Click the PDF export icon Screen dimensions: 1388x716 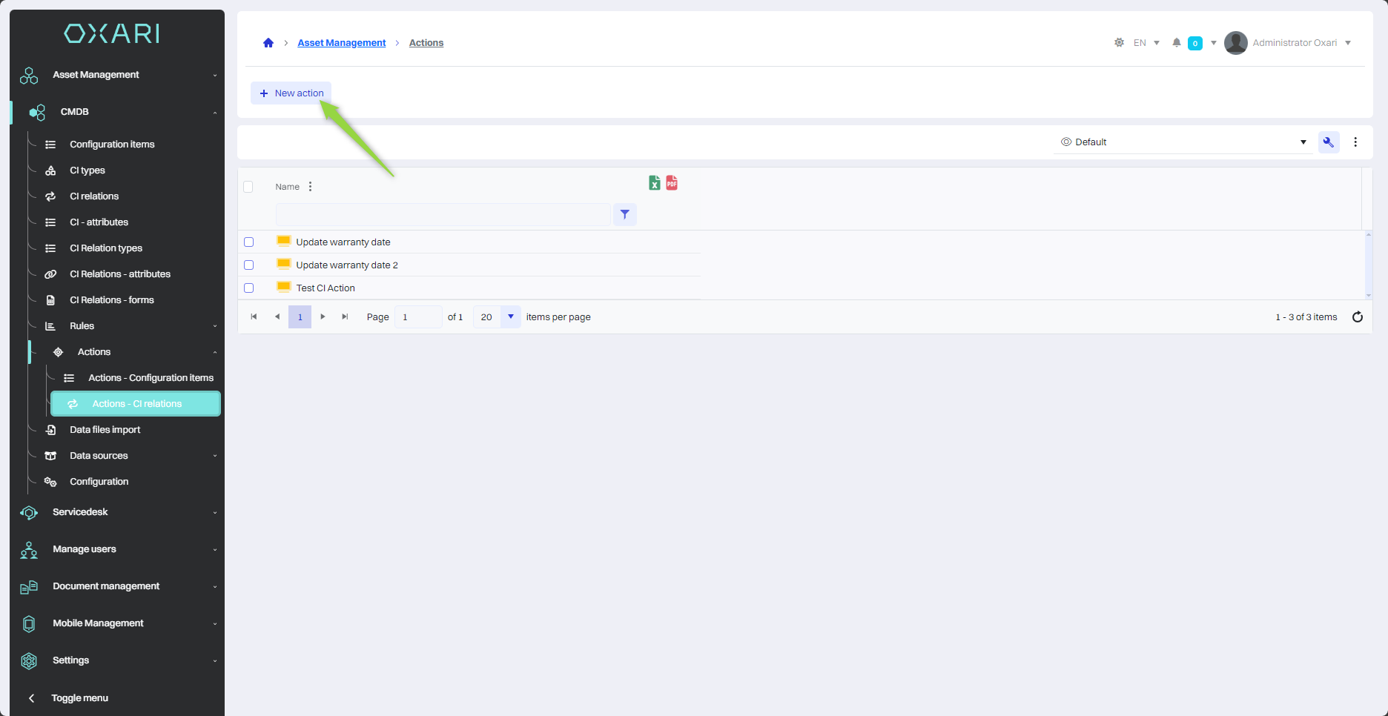coord(672,183)
